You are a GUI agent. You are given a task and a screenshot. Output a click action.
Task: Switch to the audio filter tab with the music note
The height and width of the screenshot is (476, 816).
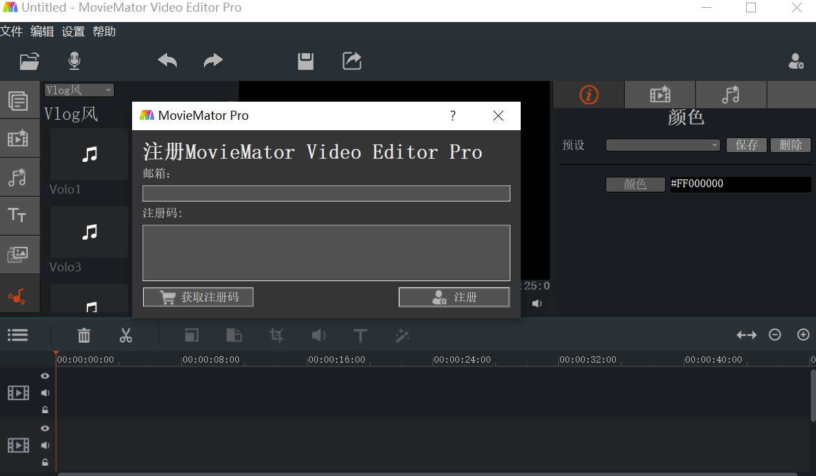tap(731, 95)
